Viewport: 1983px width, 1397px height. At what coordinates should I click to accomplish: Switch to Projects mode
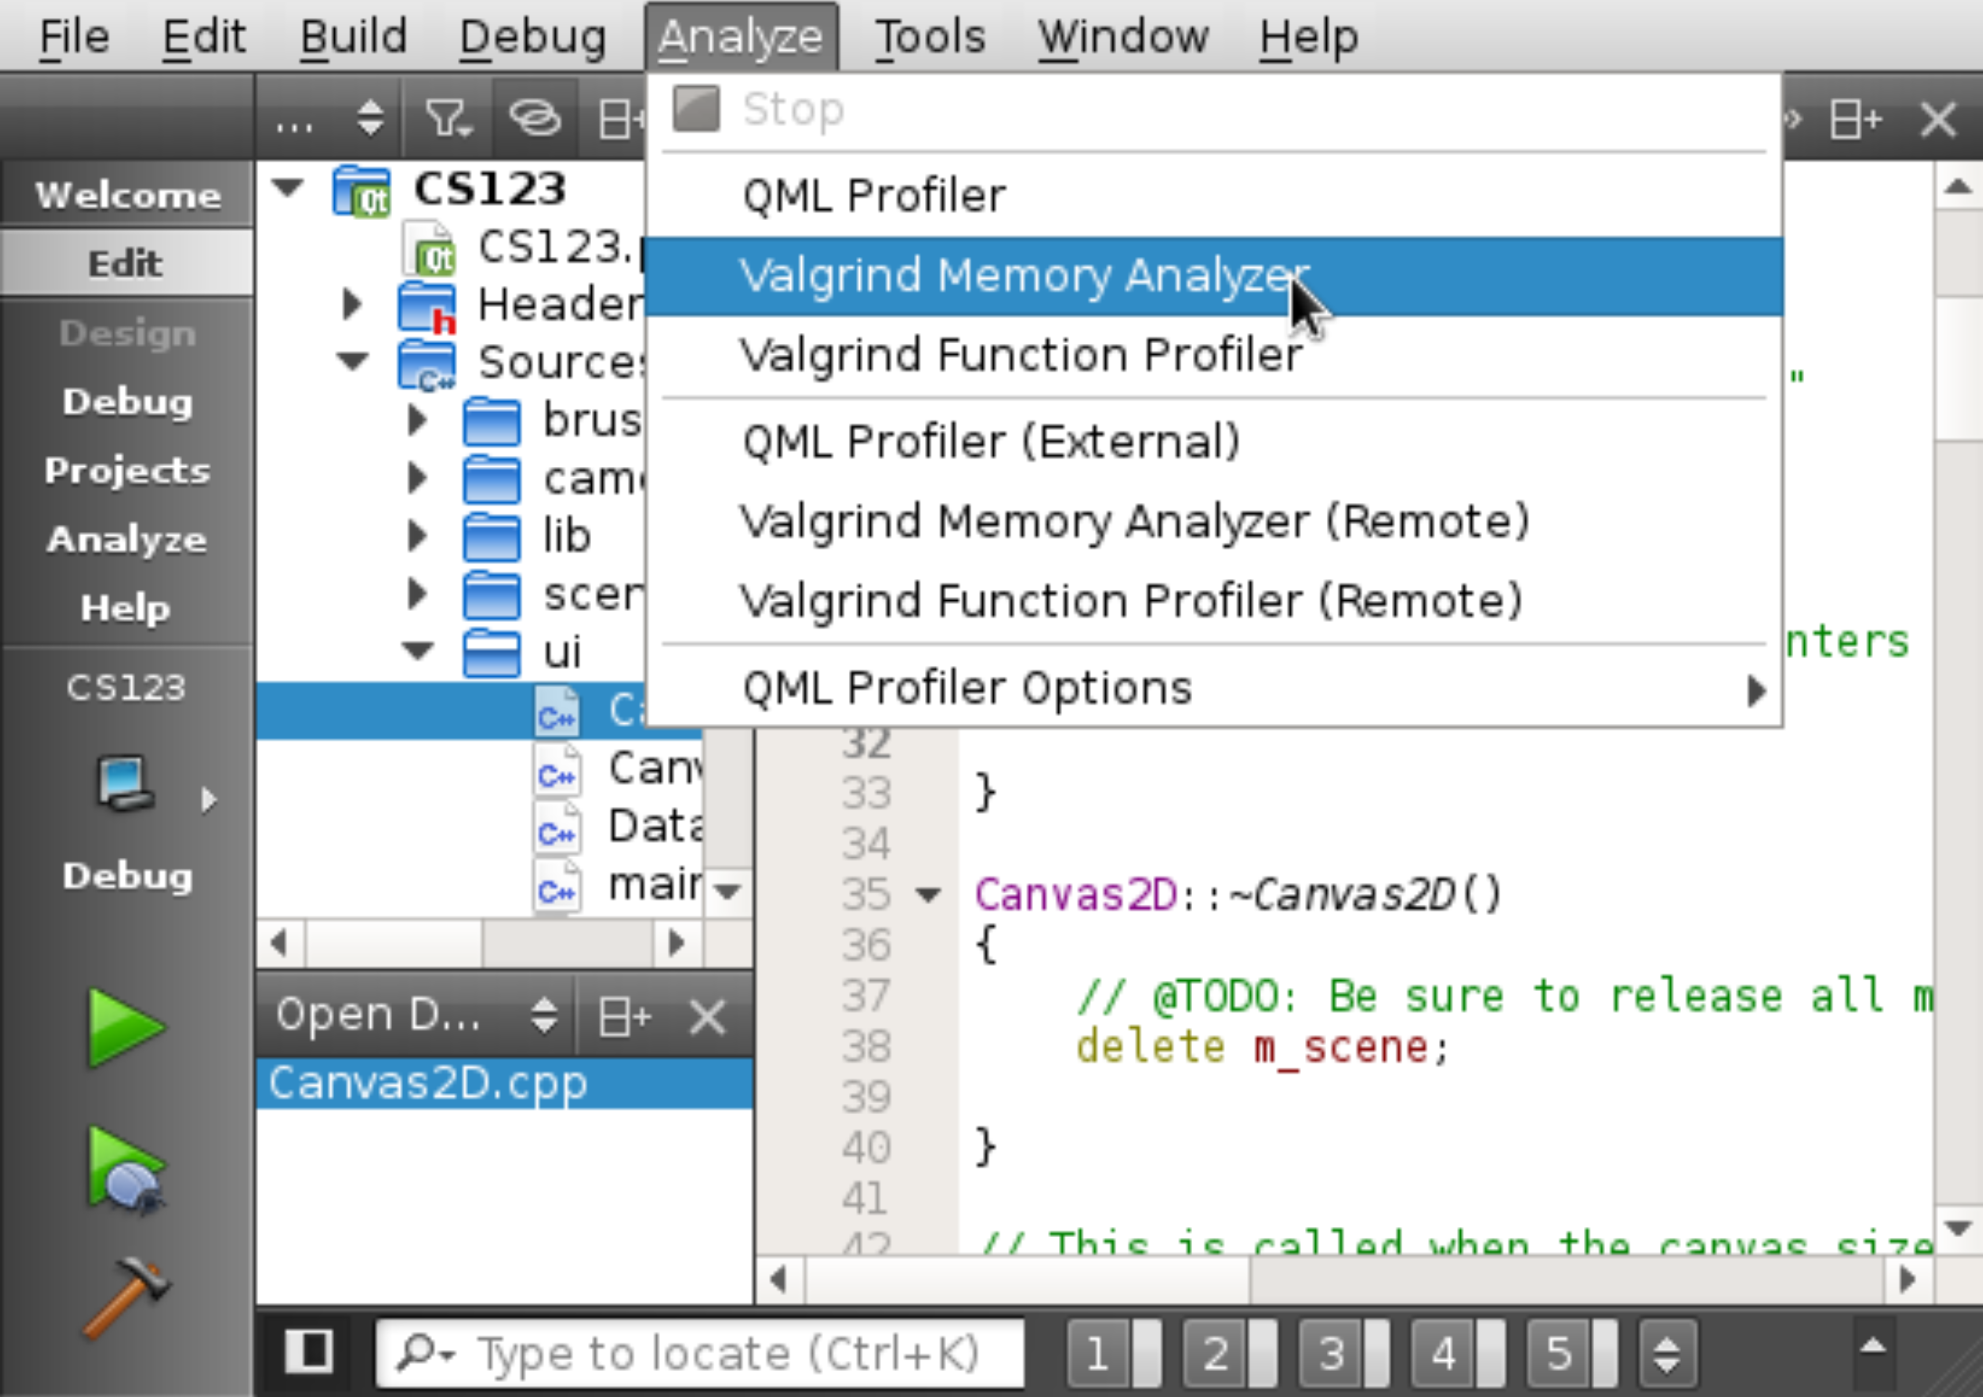click(x=128, y=471)
